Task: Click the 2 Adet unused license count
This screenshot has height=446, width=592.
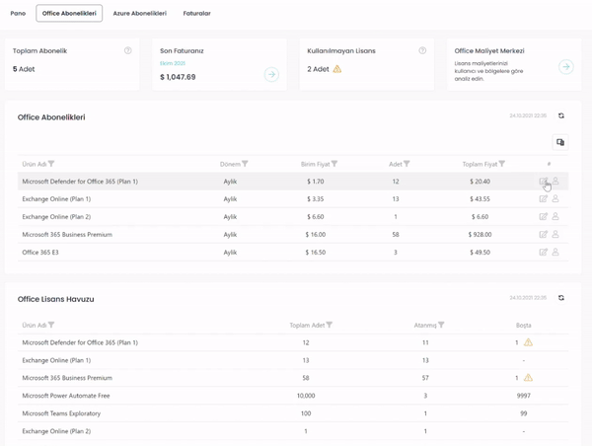Action: click(x=318, y=69)
